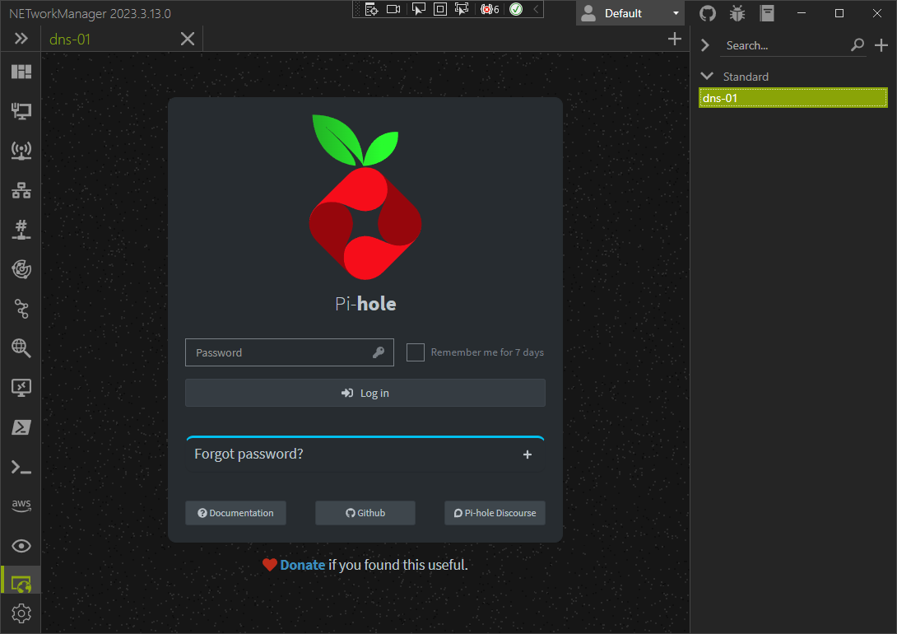Viewport: 897px width, 634px height.
Task: Open the Remote Desktop tool in the sidebar
Action: pos(21,387)
